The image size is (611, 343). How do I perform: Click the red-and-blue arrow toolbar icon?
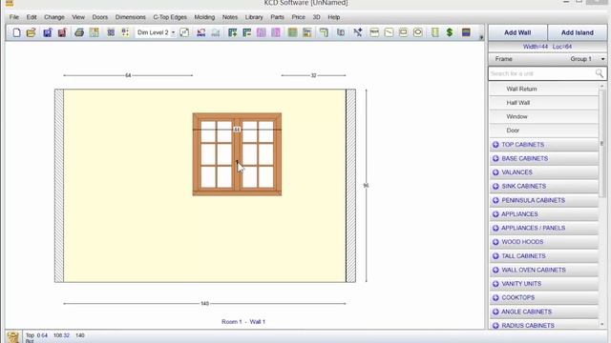[201, 32]
